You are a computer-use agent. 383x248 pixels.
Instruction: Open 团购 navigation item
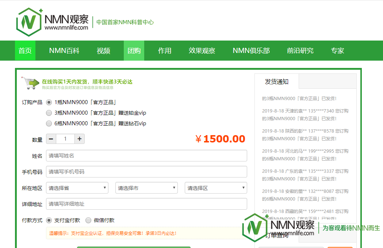click(x=134, y=50)
